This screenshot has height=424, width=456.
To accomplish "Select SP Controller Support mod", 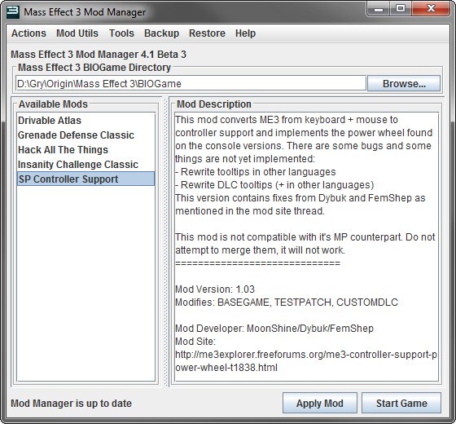I will coord(85,179).
